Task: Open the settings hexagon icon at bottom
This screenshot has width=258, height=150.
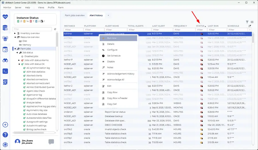Action: (x=5, y=145)
